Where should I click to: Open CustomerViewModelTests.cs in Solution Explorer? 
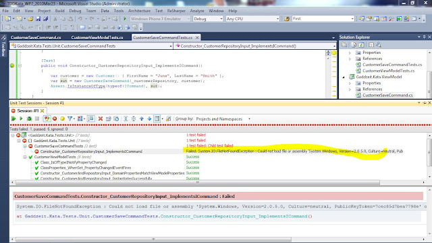389,71
